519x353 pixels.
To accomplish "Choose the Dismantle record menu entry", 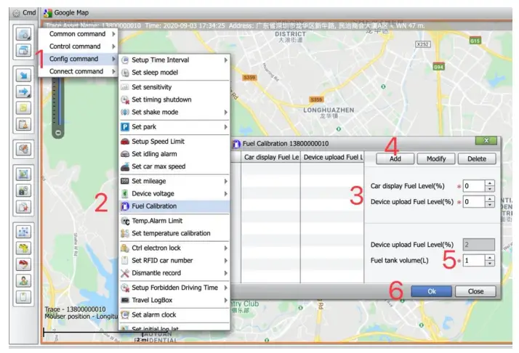I will [174, 273].
